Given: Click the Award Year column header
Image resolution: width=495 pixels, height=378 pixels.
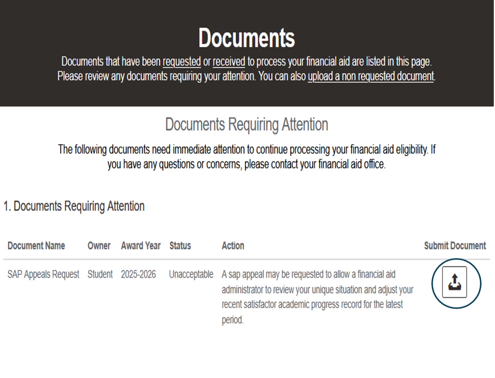Looking at the screenshot, I should click(x=140, y=246).
